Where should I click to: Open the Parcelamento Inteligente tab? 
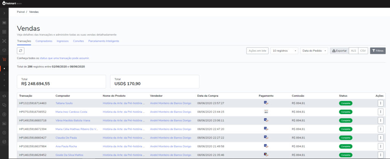tap(104, 41)
